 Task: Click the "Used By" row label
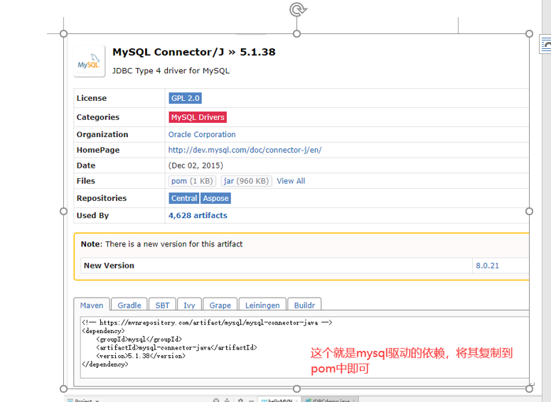[92, 216]
